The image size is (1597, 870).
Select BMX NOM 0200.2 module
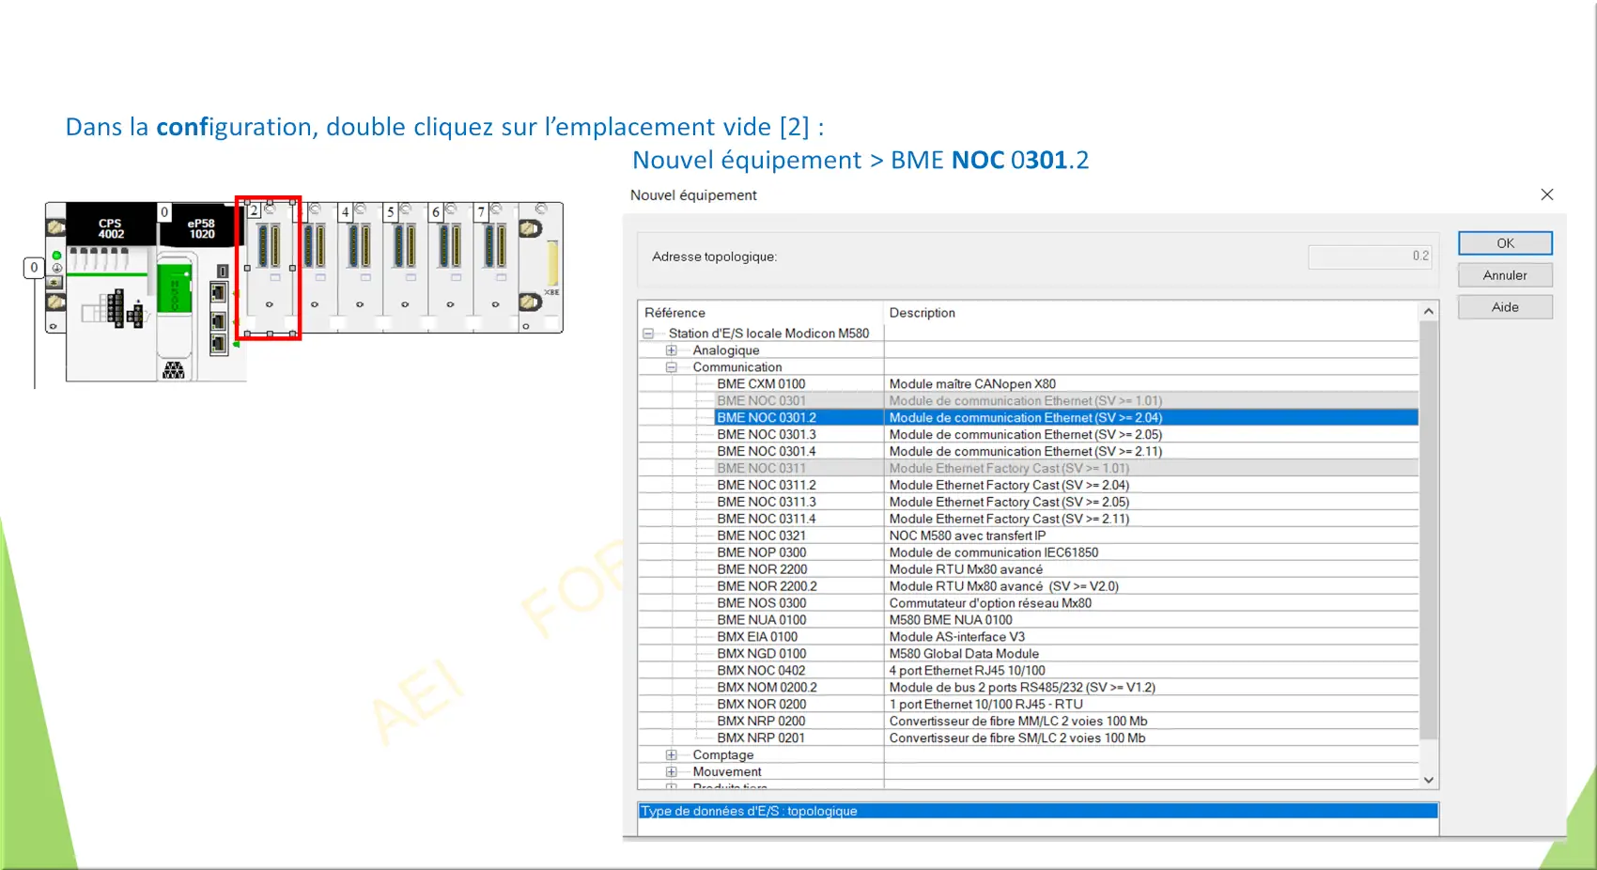coord(767,689)
